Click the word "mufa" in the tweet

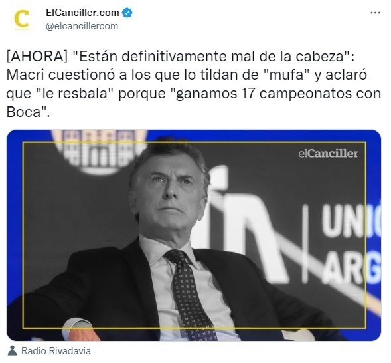point(287,74)
